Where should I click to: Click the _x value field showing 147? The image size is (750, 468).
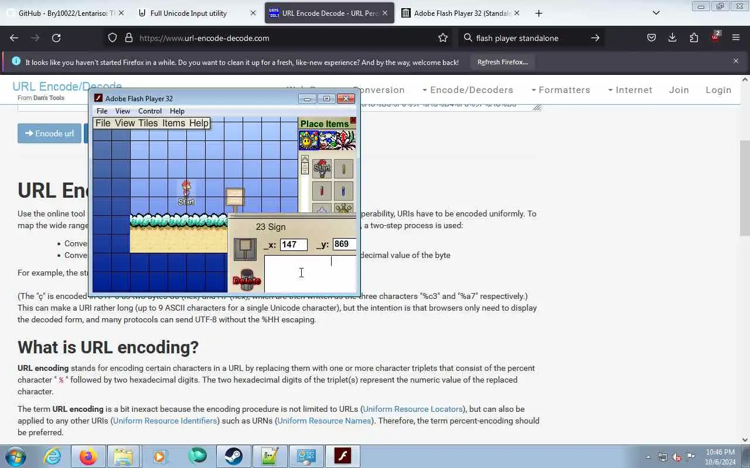(x=293, y=245)
